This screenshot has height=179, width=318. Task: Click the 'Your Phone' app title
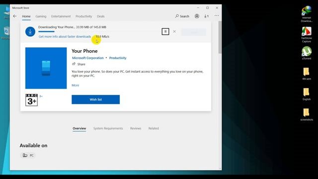[84, 51]
